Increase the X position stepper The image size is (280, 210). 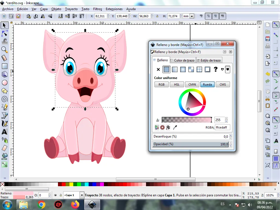pyautogui.click(x=108, y=15)
